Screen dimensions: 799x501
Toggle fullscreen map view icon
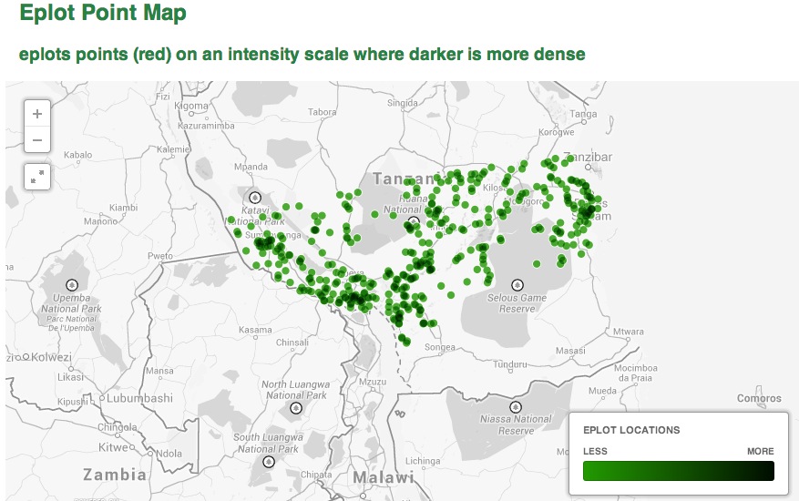tap(37, 177)
